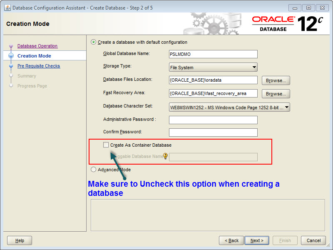Click the Database Files Location label
This screenshot has width=333, height=250.
click(x=128, y=79)
